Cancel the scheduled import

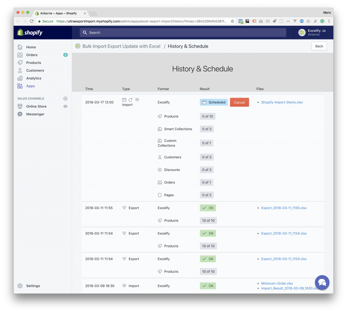(239, 102)
